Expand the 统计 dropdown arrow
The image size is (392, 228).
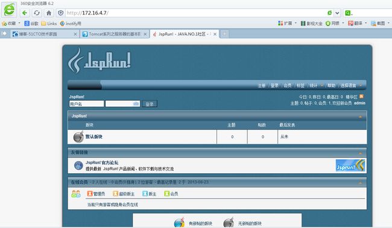[322, 85]
